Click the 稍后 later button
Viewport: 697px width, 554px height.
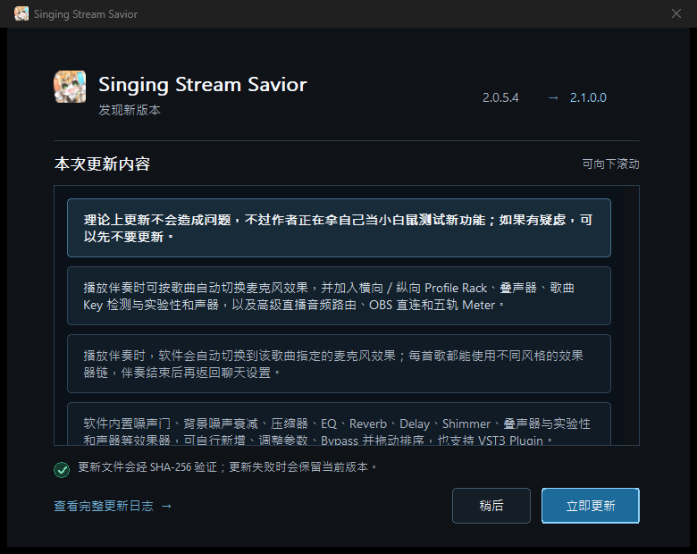click(x=491, y=506)
